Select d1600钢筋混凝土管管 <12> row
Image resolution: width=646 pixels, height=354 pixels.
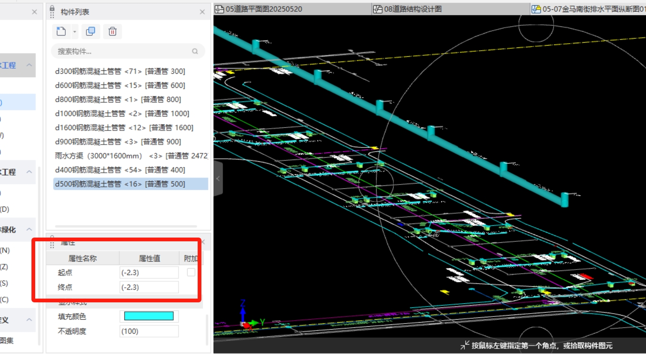(131, 128)
